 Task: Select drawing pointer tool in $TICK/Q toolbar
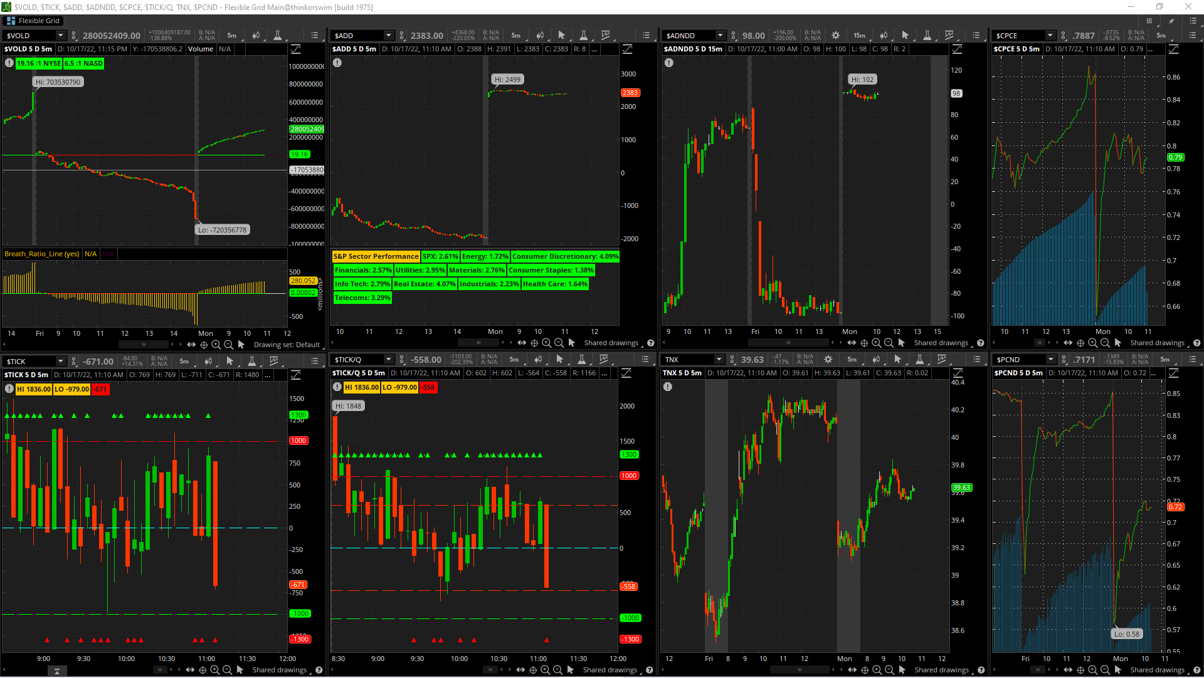tap(560, 360)
